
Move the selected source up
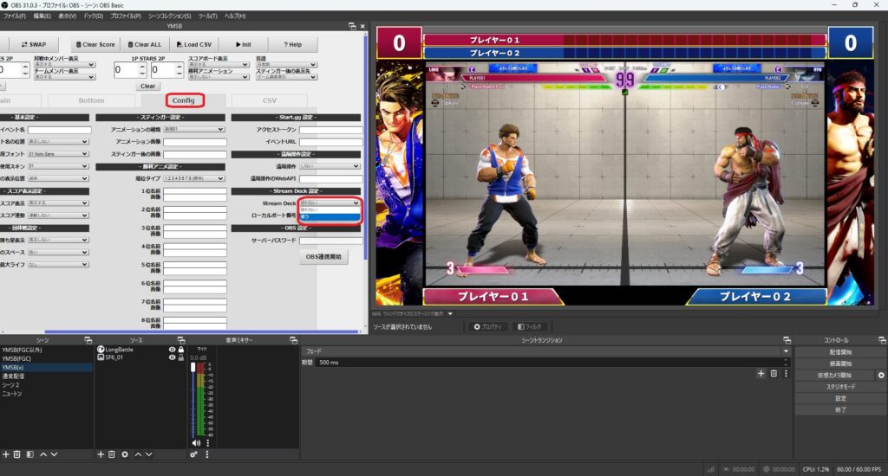(x=138, y=454)
